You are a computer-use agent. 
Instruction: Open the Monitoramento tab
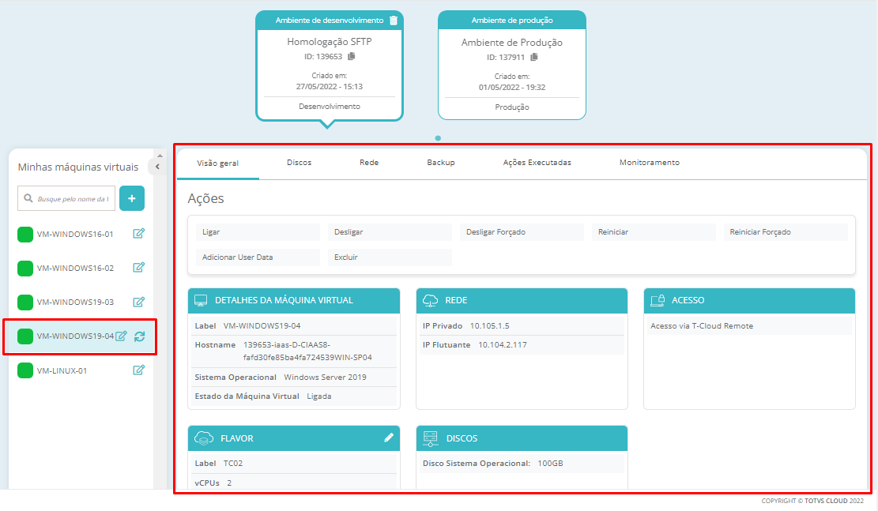tap(650, 163)
